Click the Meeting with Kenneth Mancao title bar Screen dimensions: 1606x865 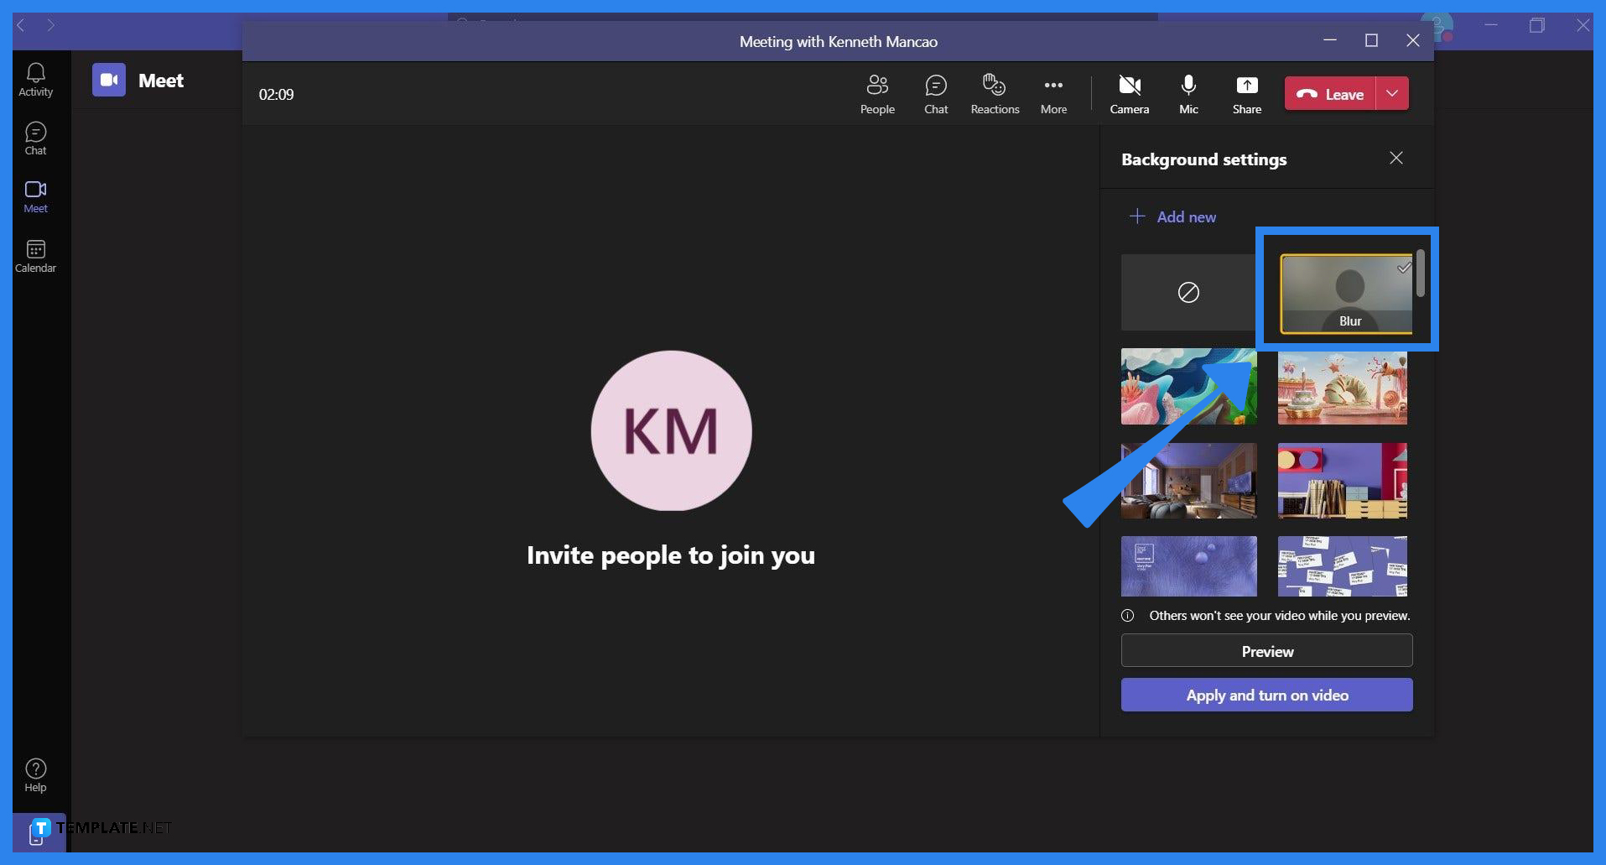tap(838, 40)
